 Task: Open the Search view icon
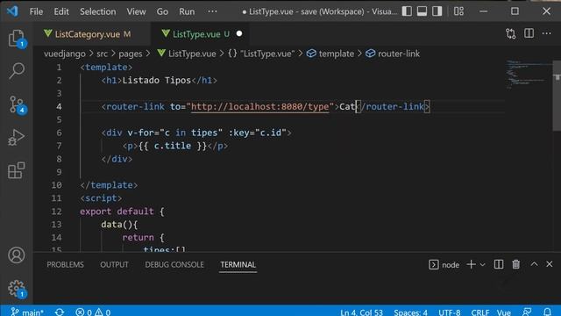[x=17, y=70]
